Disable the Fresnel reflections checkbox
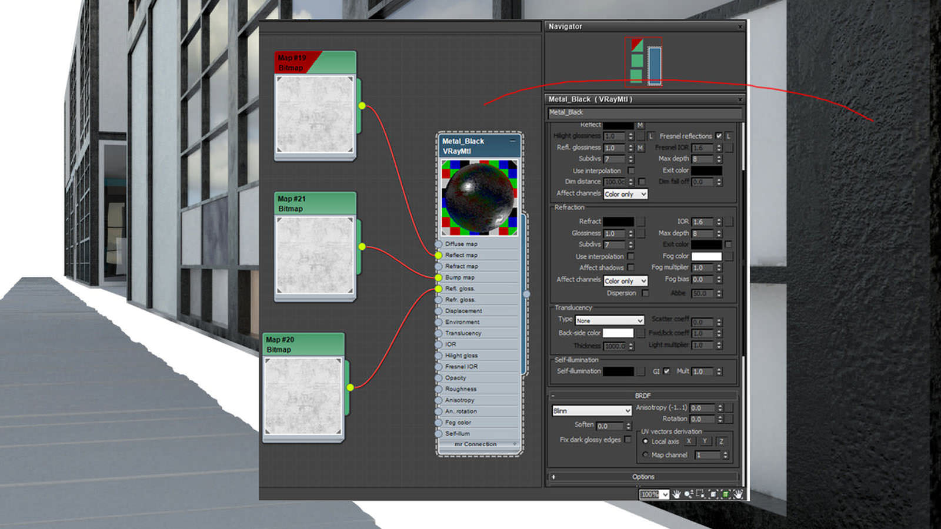The height and width of the screenshot is (529, 941). click(719, 136)
